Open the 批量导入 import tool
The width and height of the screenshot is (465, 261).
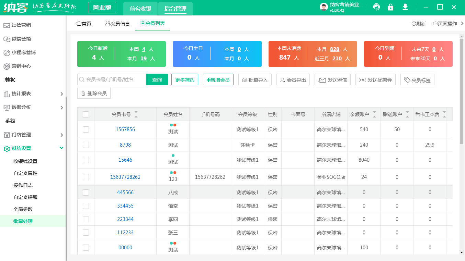(255, 79)
